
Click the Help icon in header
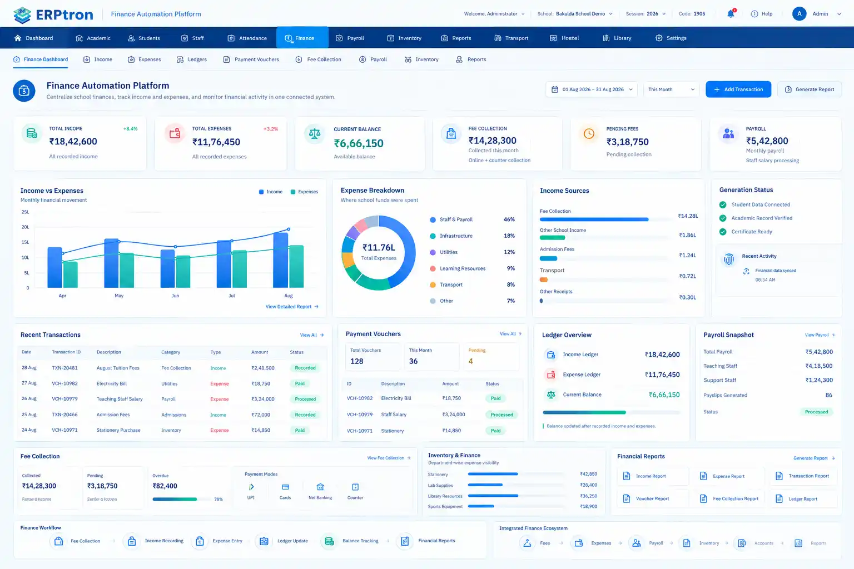754,14
